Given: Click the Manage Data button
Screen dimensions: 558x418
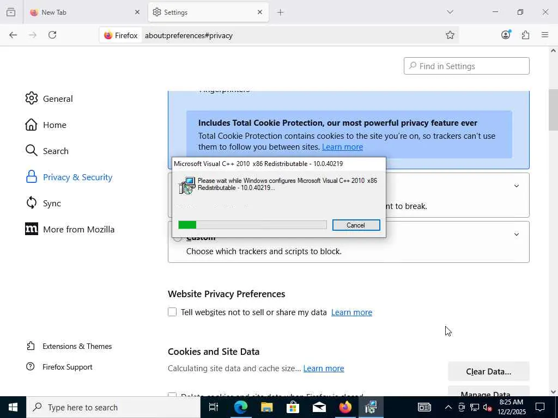Looking at the screenshot, I should (x=489, y=391).
